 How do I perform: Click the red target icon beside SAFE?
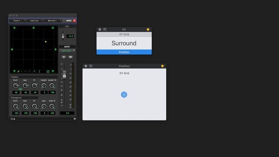(75, 20)
